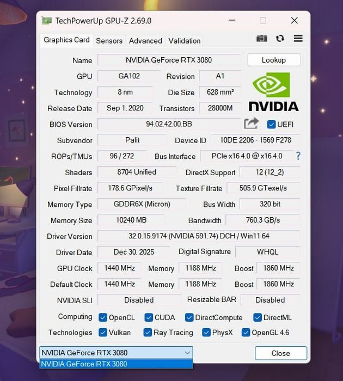Click the Memory Type value GDDR6X (Micron)
This screenshot has width=343, height=381.
pos(142,204)
